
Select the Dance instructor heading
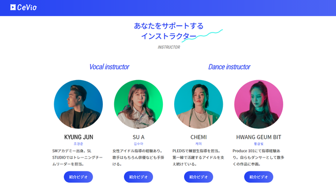tap(230, 67)
